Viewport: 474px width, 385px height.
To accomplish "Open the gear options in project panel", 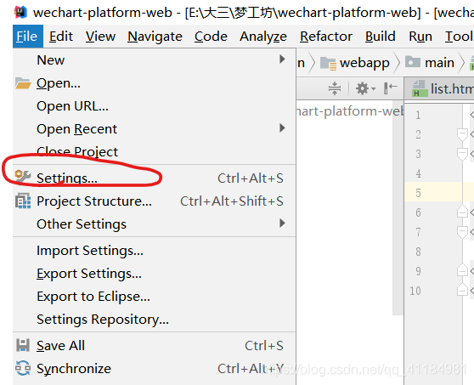I will (365, 88).
